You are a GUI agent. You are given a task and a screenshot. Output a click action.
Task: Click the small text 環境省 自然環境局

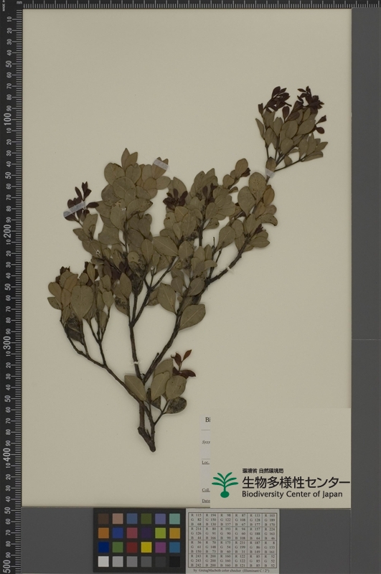pos(263,471)
